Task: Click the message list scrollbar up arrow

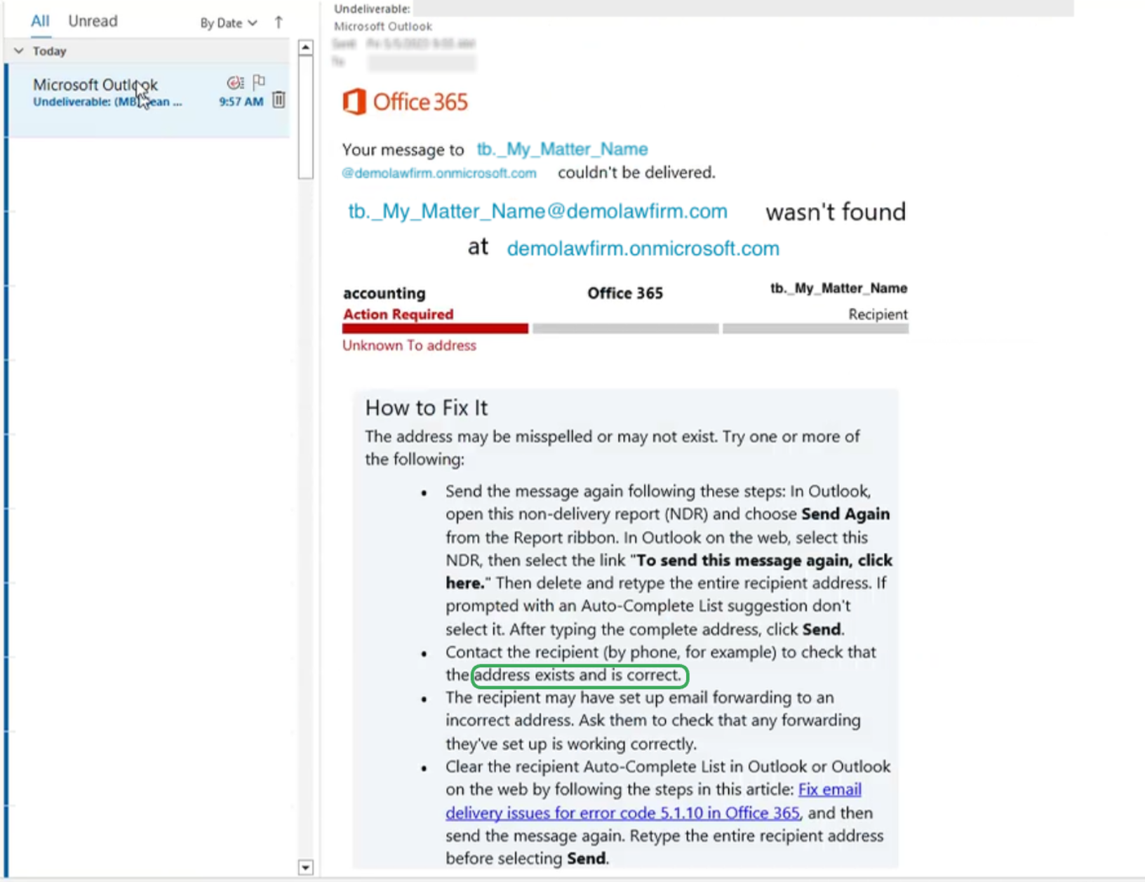Action: [305, 48]
